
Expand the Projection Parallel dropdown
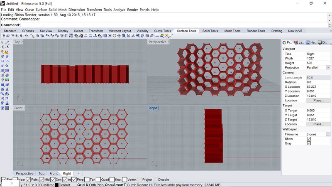coord(328,67)
